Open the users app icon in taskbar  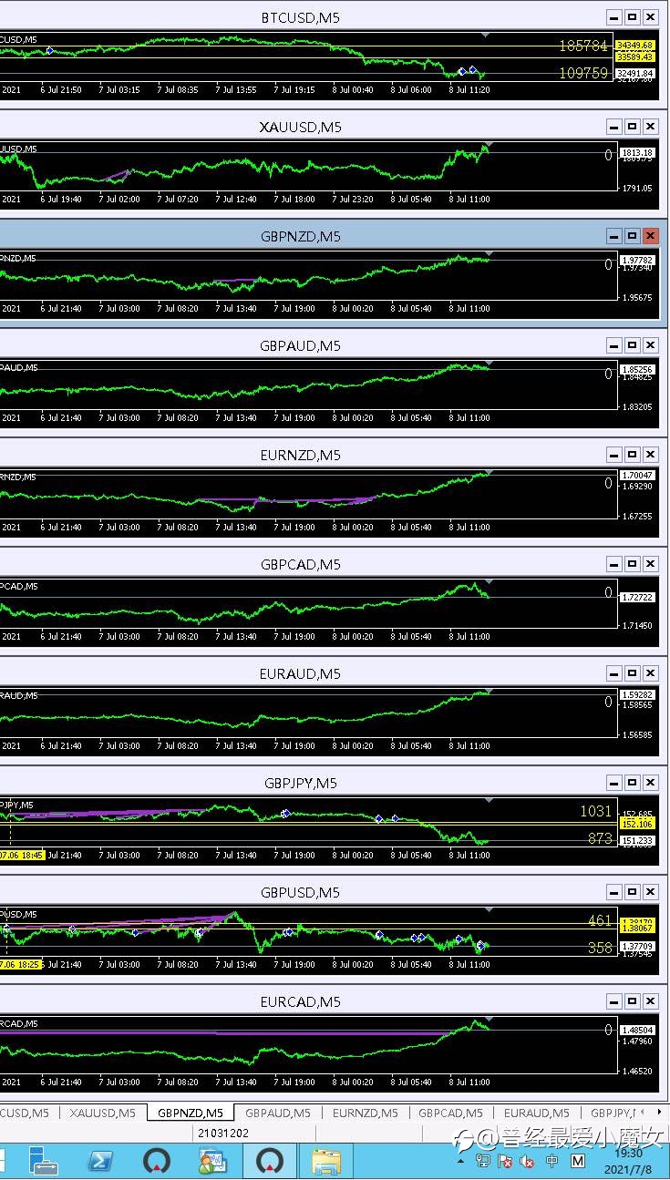click(x=213, y=1161)
